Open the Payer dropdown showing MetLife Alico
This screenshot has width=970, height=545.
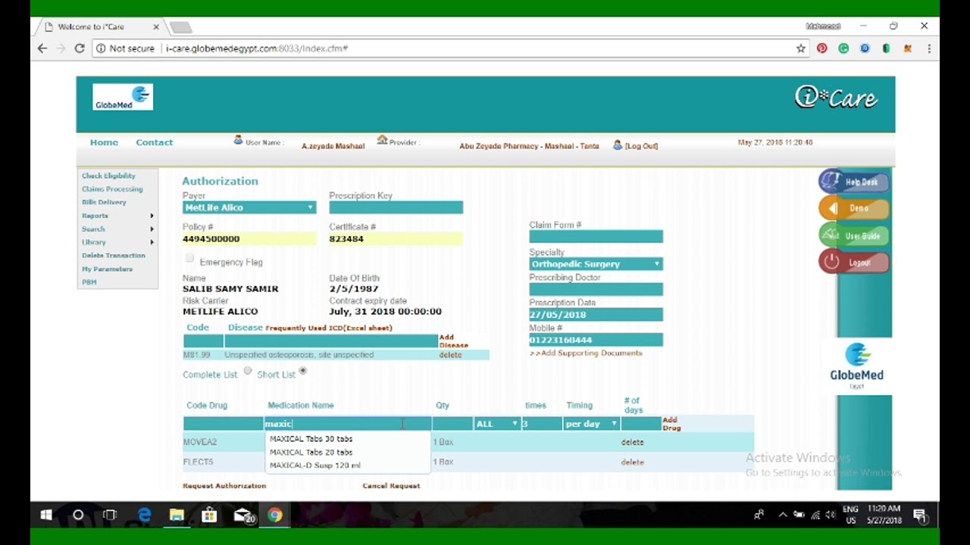pyautogui.click(x=249, y=207)
